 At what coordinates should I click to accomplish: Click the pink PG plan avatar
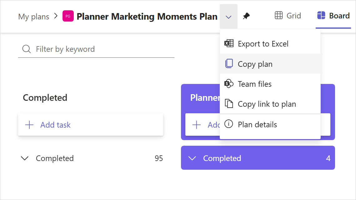[x=68, y=16]
